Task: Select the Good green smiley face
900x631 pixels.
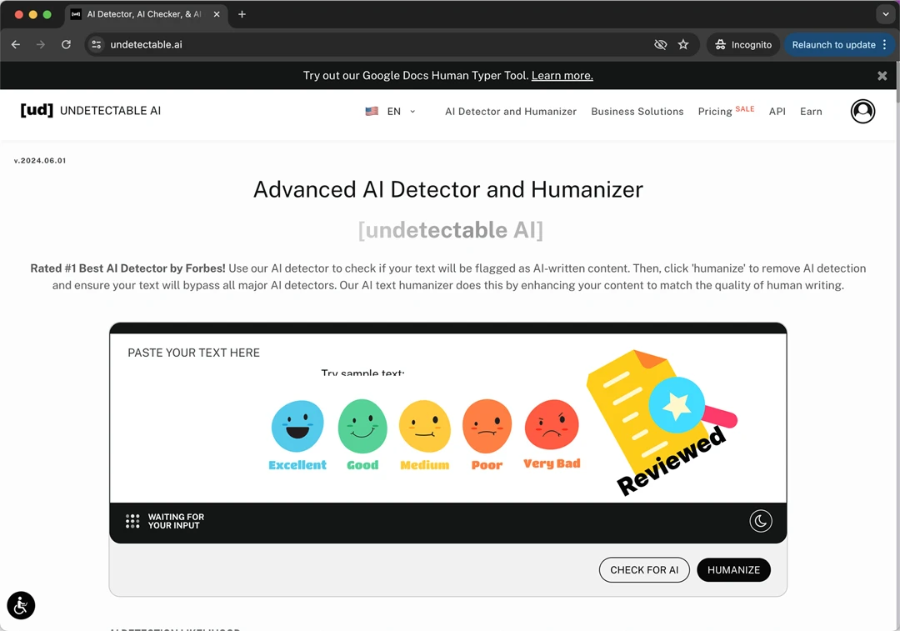Action: click(x=362, y=427)
